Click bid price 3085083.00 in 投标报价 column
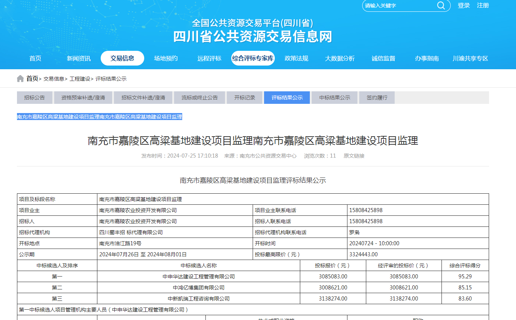This screenshot has width=516, height=320. [333, 277]
